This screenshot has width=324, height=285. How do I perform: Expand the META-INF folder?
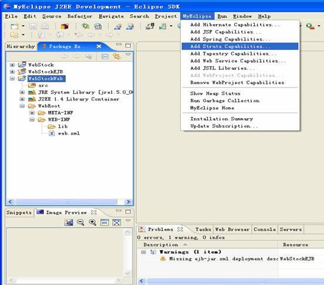[x=32, y=113]
